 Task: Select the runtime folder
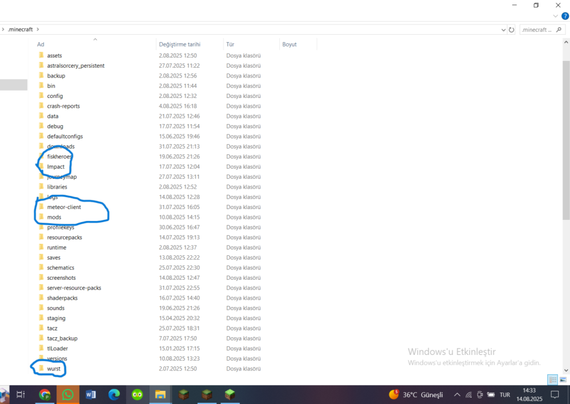tap(56, 247)
